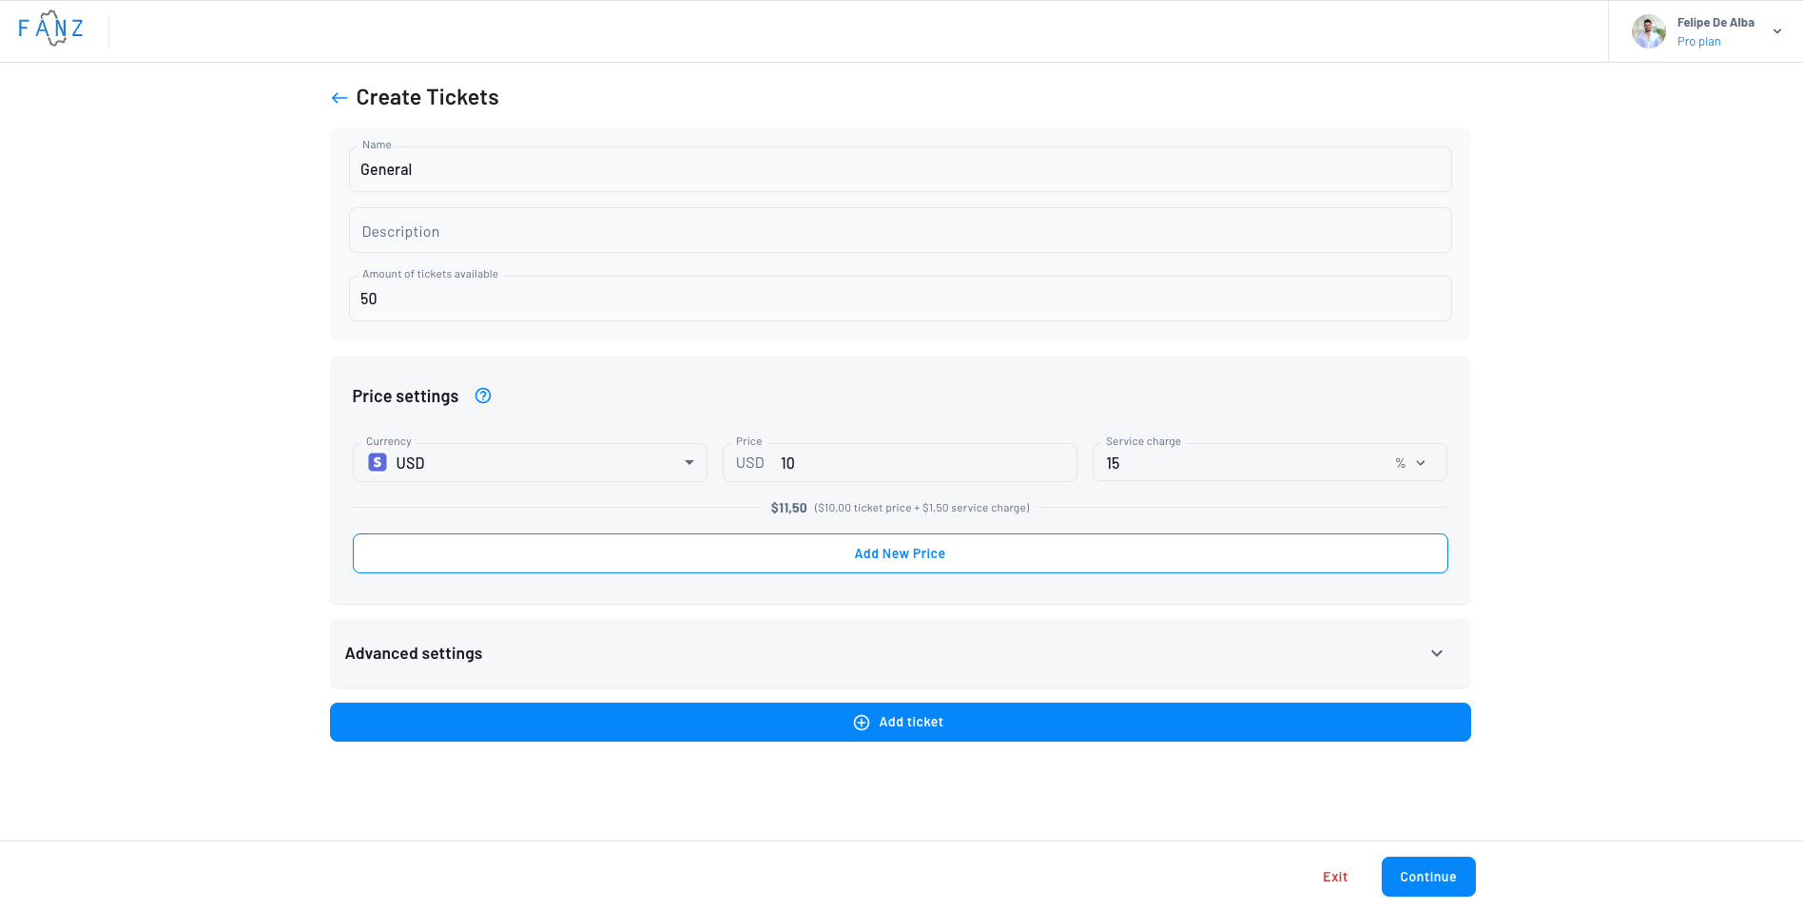Viewport: 1803px width, 909px height.
Task: Click the USD currency symbol icon
Action: (x=378, y=463)
